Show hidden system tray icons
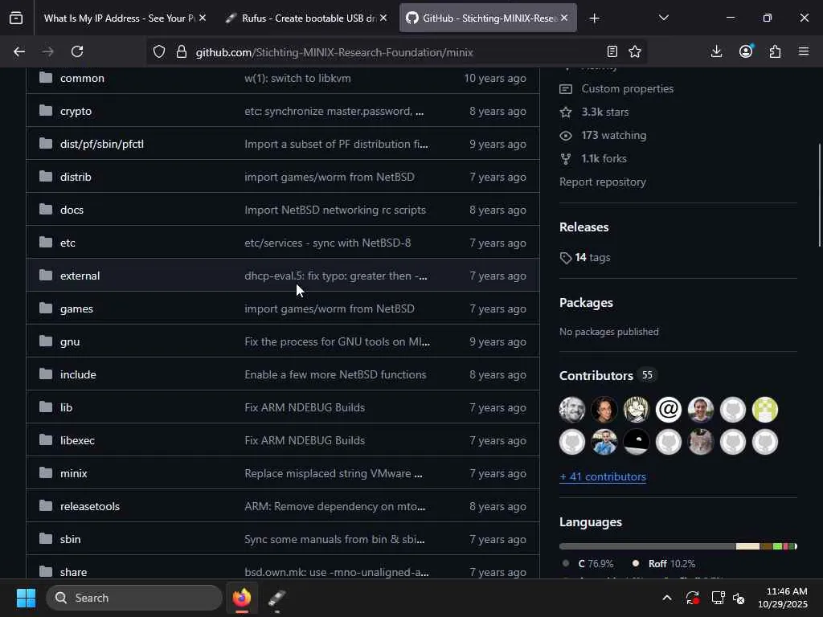Viewport: 823px width, 617px height. [666, 598]
